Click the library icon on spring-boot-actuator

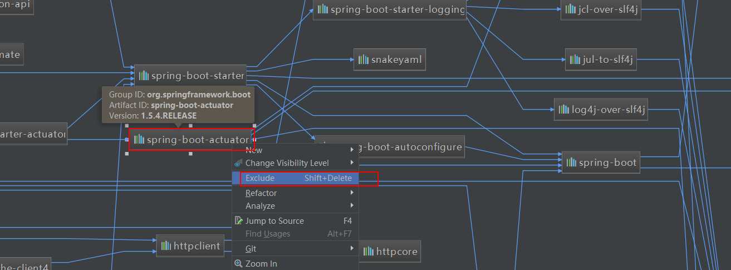[x=139, y=139]
